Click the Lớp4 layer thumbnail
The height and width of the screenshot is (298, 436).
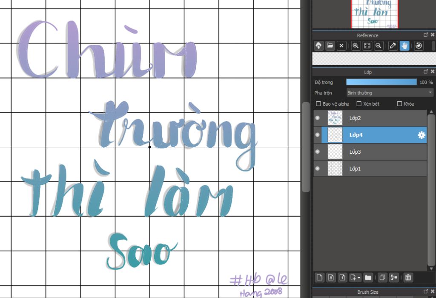coord(335,135)
